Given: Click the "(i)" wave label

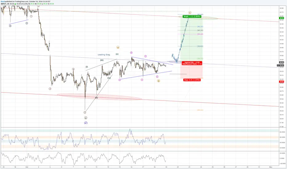Looking at the screenshot, I should tap(87, 67).
